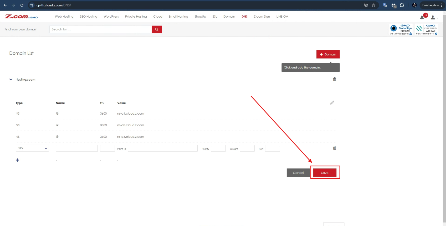
Task: Open the browser profile avatar
Action: [x=414, y=5]
